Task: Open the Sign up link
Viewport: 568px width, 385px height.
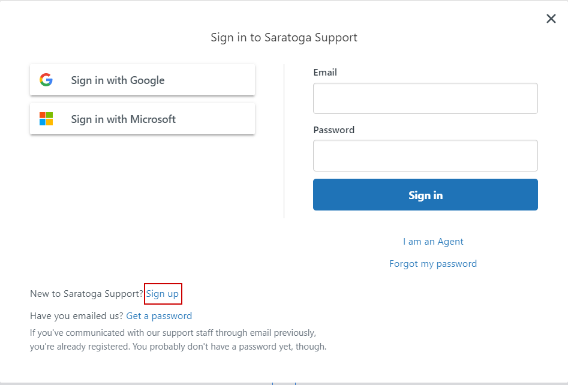Action: [x=163, y=294]
